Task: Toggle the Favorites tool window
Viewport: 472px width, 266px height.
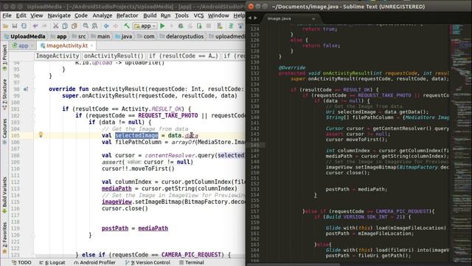Action: 4,237
